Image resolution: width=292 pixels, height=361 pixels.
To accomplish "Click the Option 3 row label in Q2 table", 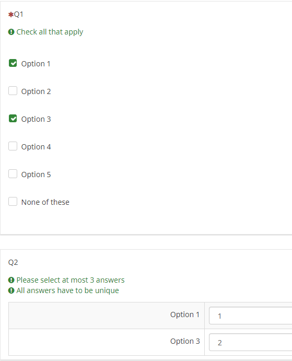I will (185, 341).
